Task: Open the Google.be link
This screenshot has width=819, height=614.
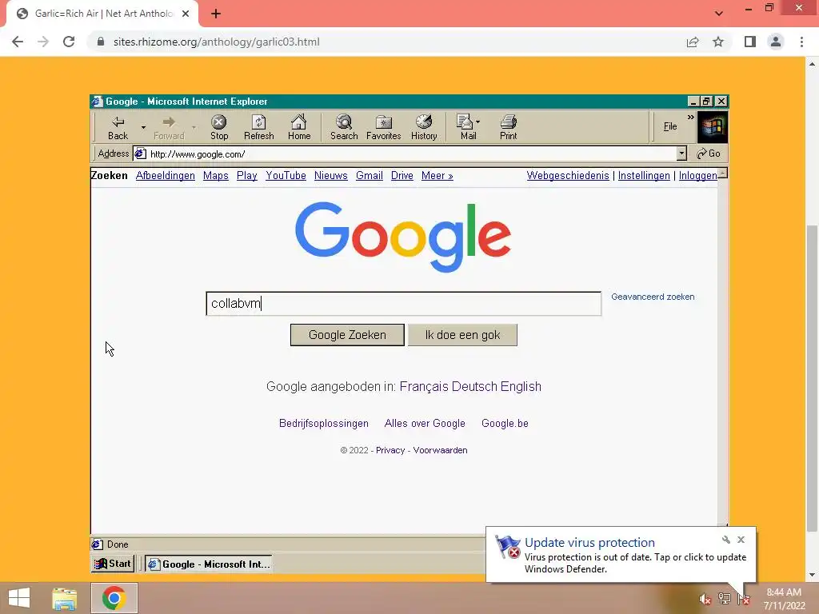Action: (x=505, y=424)
